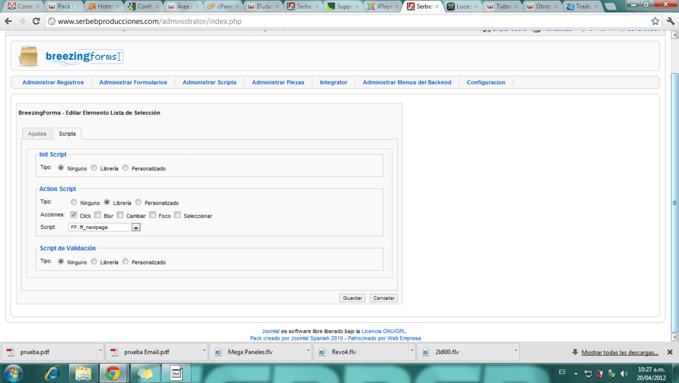
Task: Open Administrar Scripts menu
Action: [x=210, y=82]
